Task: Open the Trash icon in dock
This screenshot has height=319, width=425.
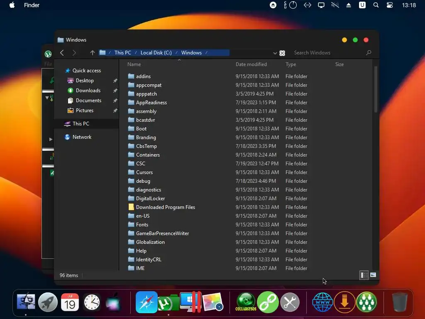Action: (x=400, y=302)
